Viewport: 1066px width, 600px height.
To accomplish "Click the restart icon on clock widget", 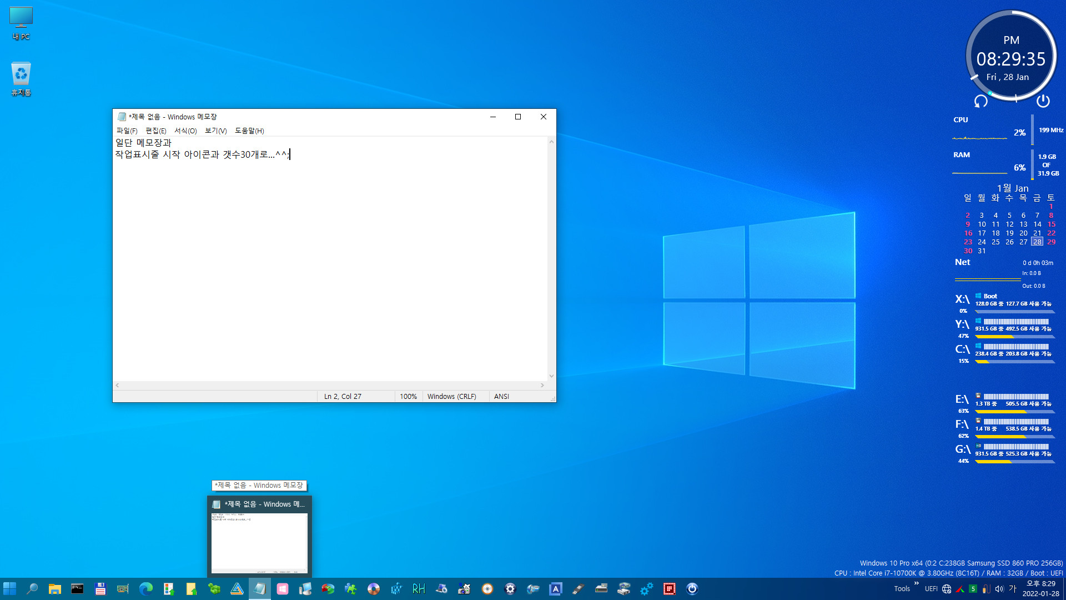I will [981, 101].
